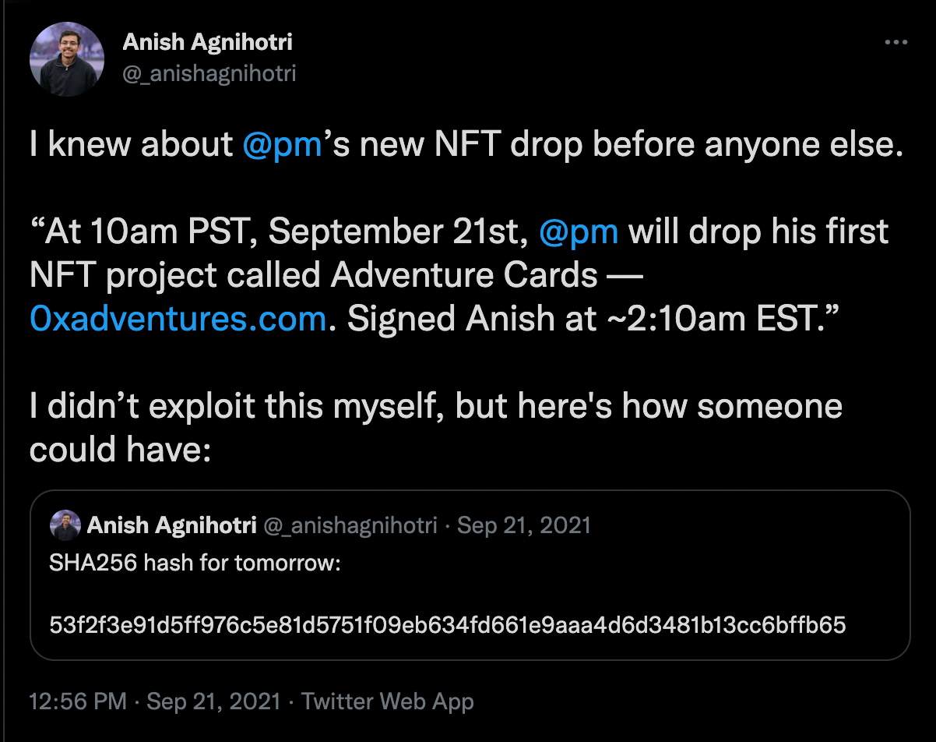The height and width of the screenshot is (742, 936).
Task: Click the @_anishagnihotri handle under the author name
Action: point(209,73)
